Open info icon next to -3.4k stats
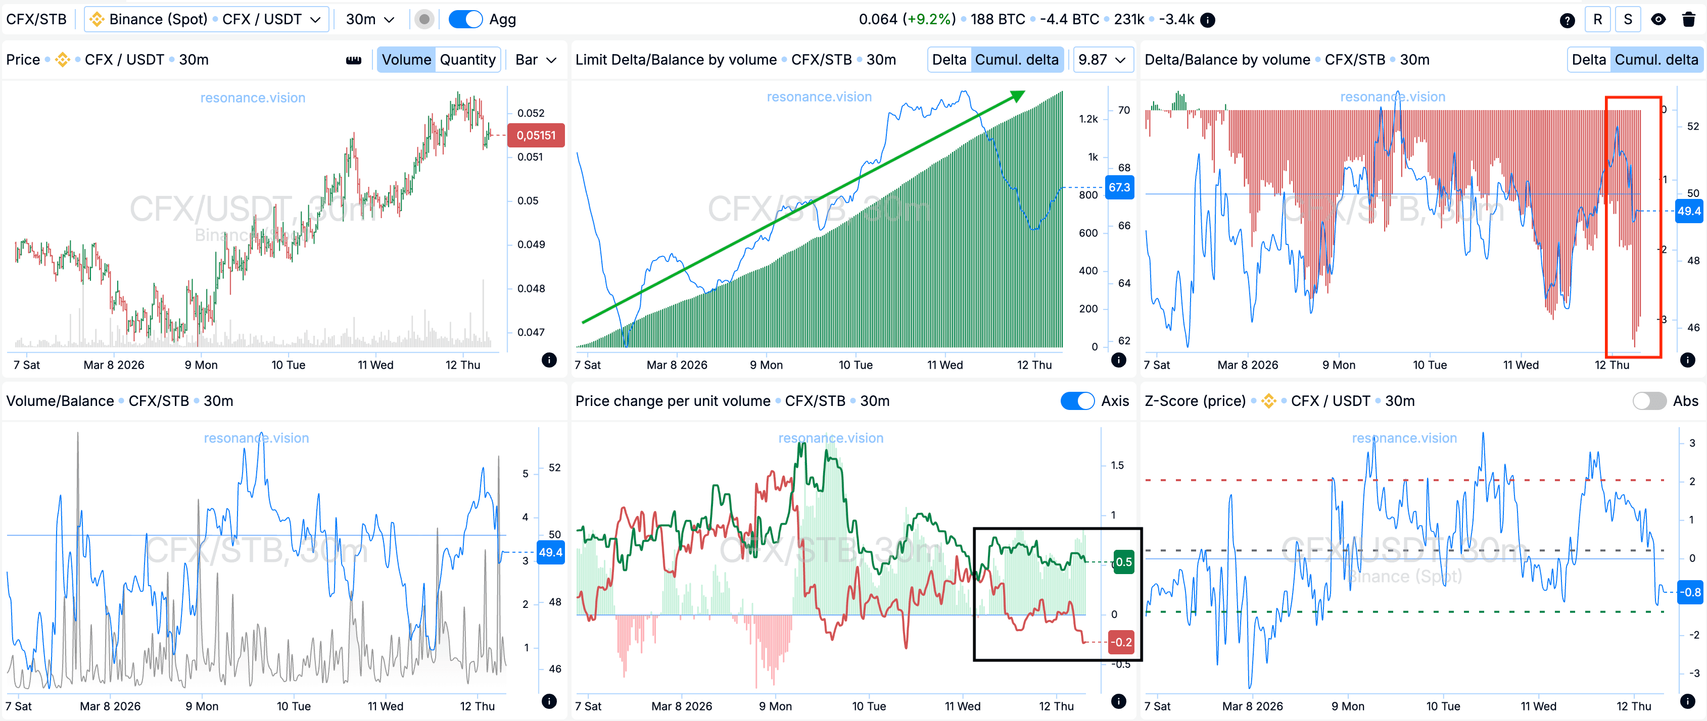The width and height of the screenshot is (1707, 721). tap(1208, 20)
